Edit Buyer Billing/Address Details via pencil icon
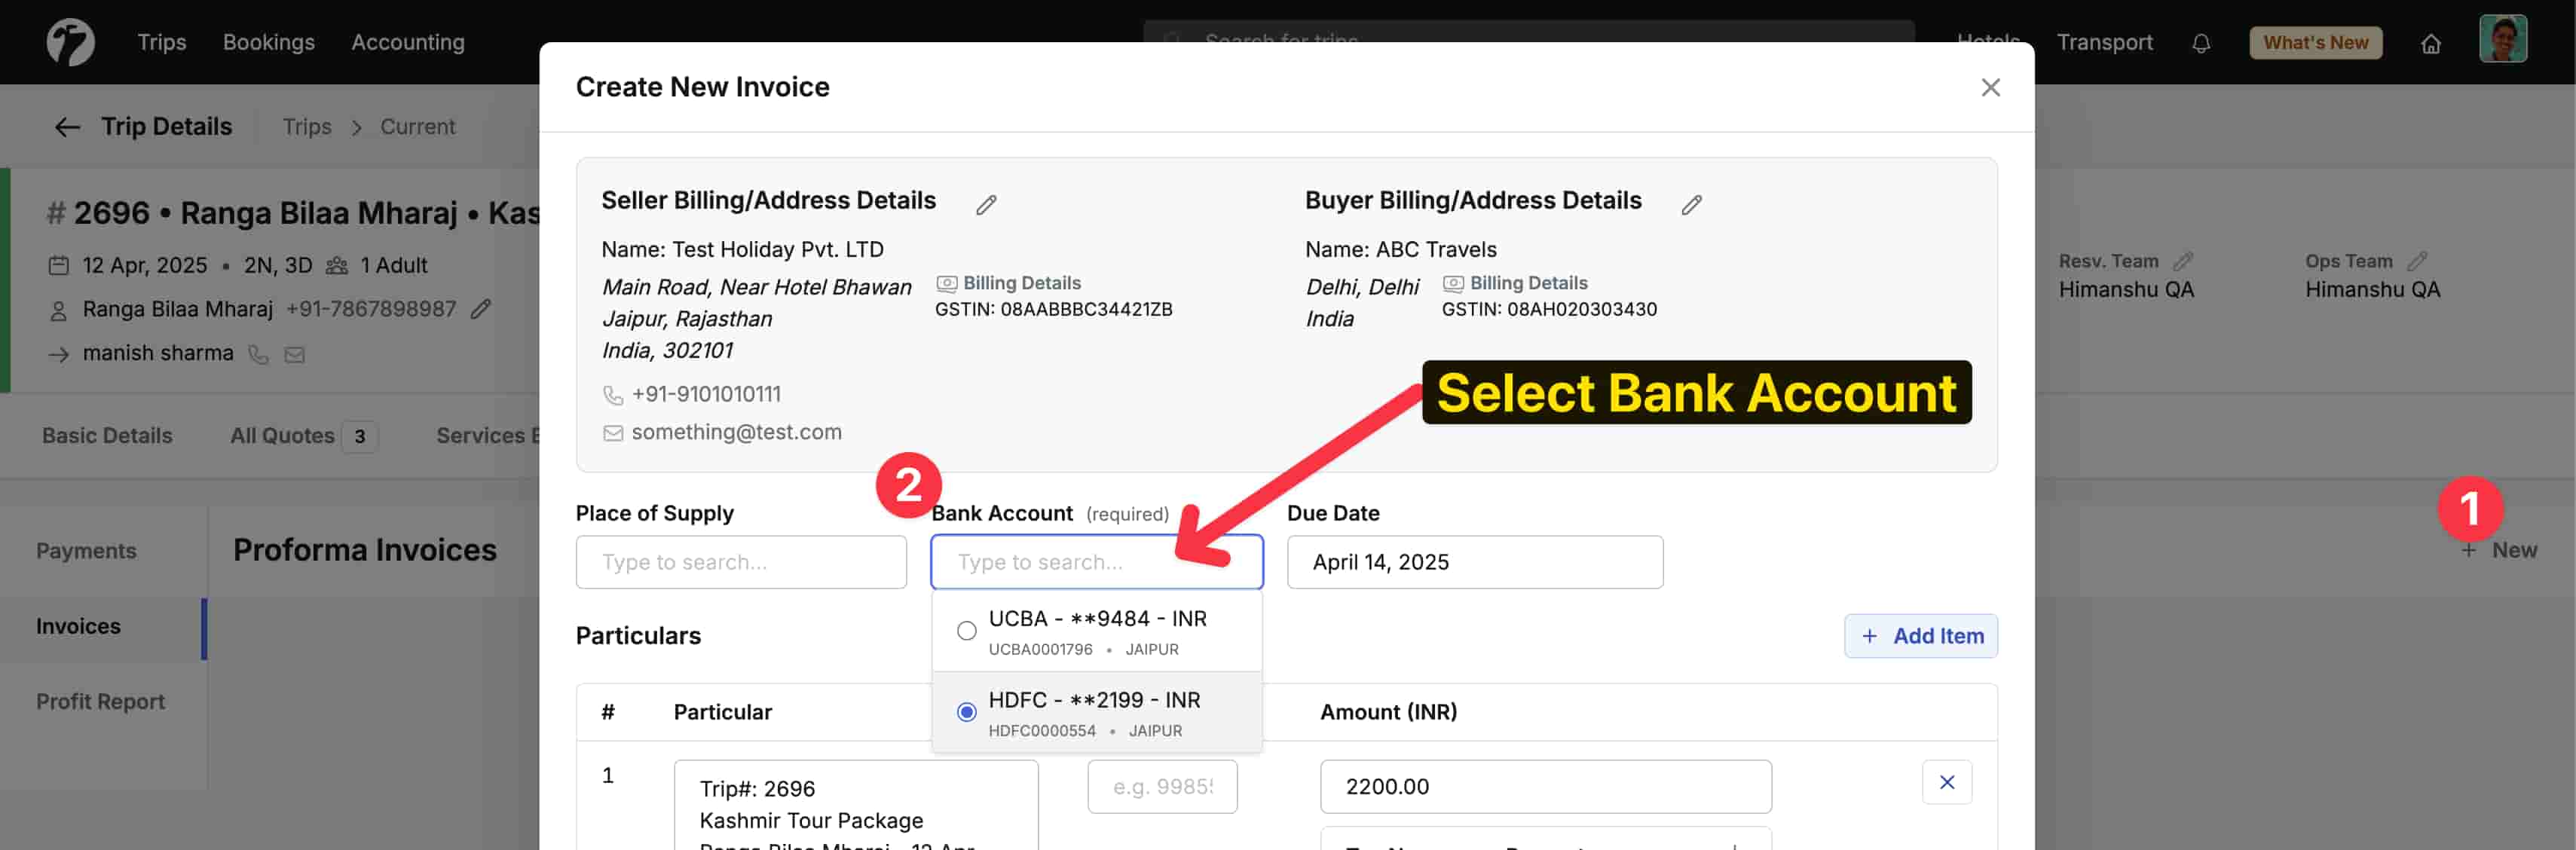The height and width of the screenshot is (850, 2576). tap(1691, 205)
